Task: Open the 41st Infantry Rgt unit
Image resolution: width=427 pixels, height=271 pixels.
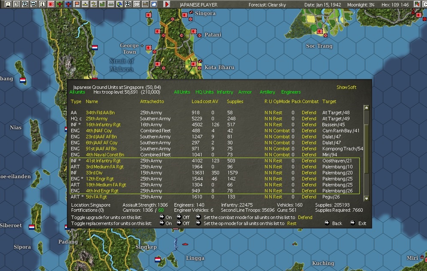Action: 103,161
